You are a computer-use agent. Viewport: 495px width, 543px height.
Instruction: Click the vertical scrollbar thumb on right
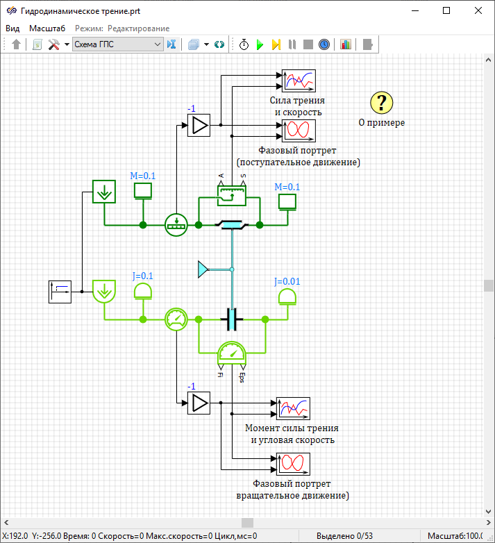(x=489, y=286)
